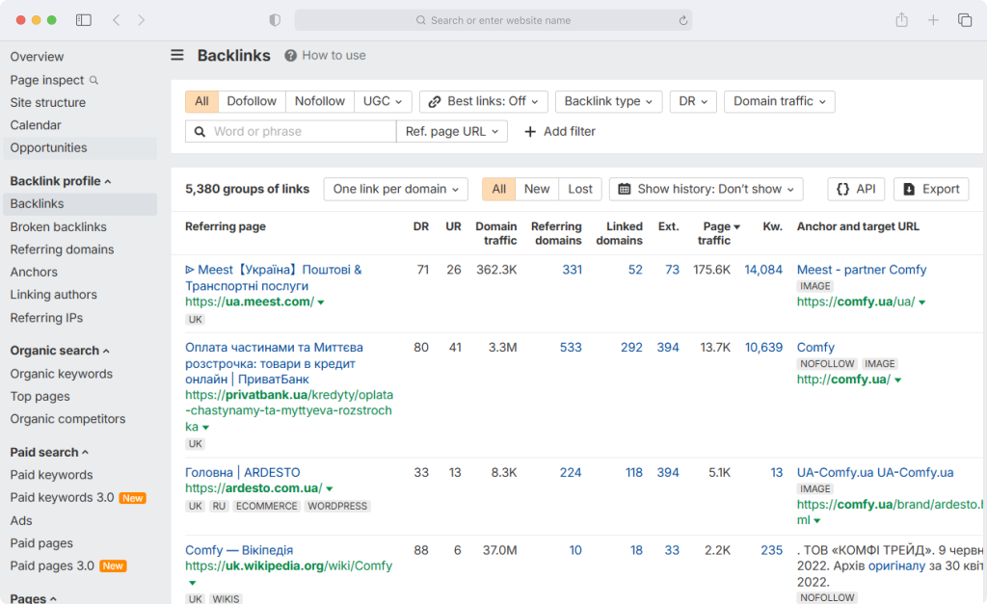Open the browser share icon
Image resolution: width=987 pixels, height=604 pixels.
[x=902, y=20]
